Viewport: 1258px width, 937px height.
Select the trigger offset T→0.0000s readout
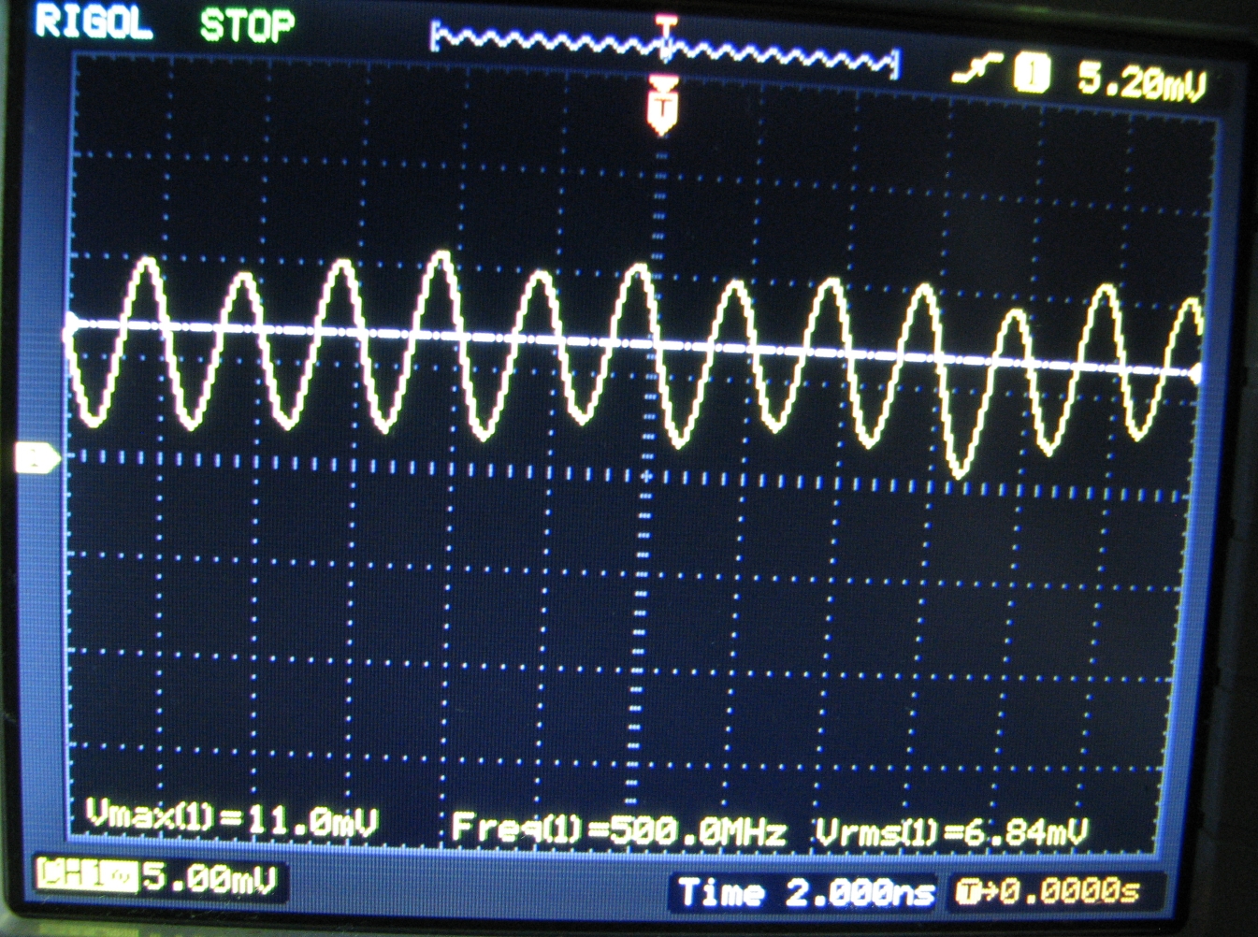(1048, 892)
